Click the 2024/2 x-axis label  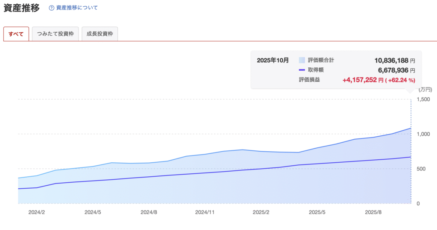pos(37,212)
